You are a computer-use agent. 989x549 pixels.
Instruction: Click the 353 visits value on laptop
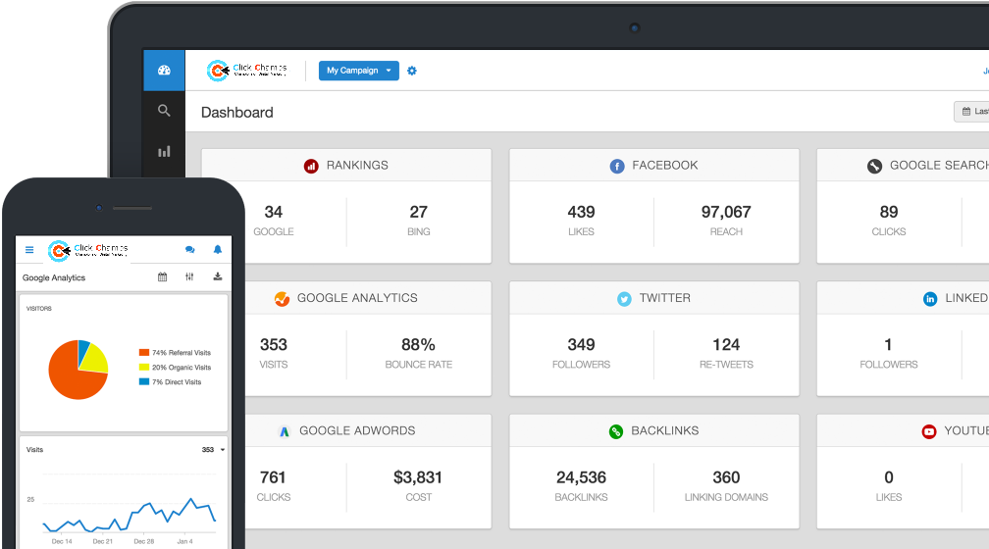pos(273,345)
